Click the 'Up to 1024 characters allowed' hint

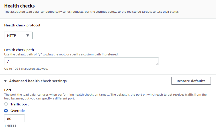click(26, 69)
